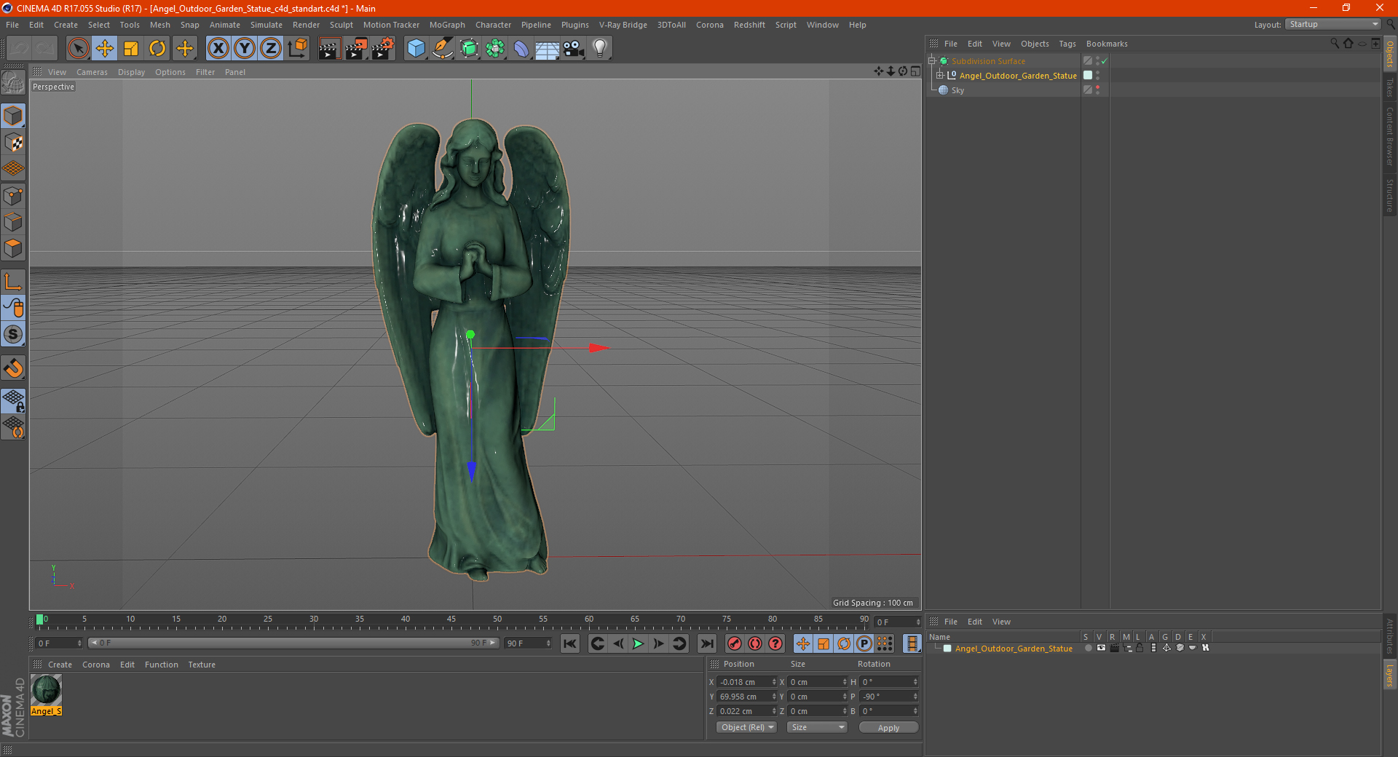Enable Points mode
Image resolution: width=1398 pixels, height=757 pixels.
[x=14, y=196]
